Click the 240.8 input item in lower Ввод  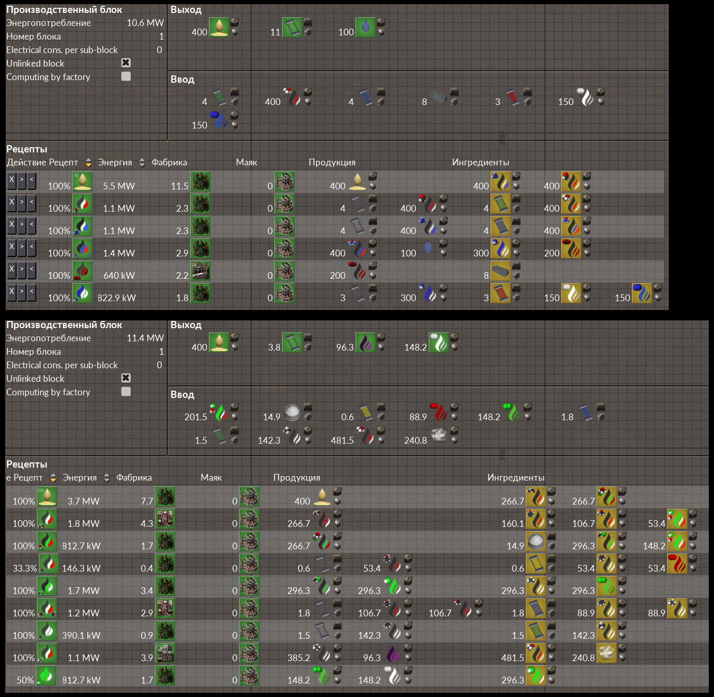[439, 436]
